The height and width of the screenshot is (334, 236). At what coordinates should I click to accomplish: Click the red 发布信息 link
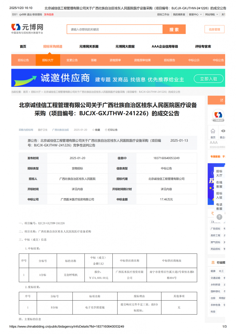(49, 14)
